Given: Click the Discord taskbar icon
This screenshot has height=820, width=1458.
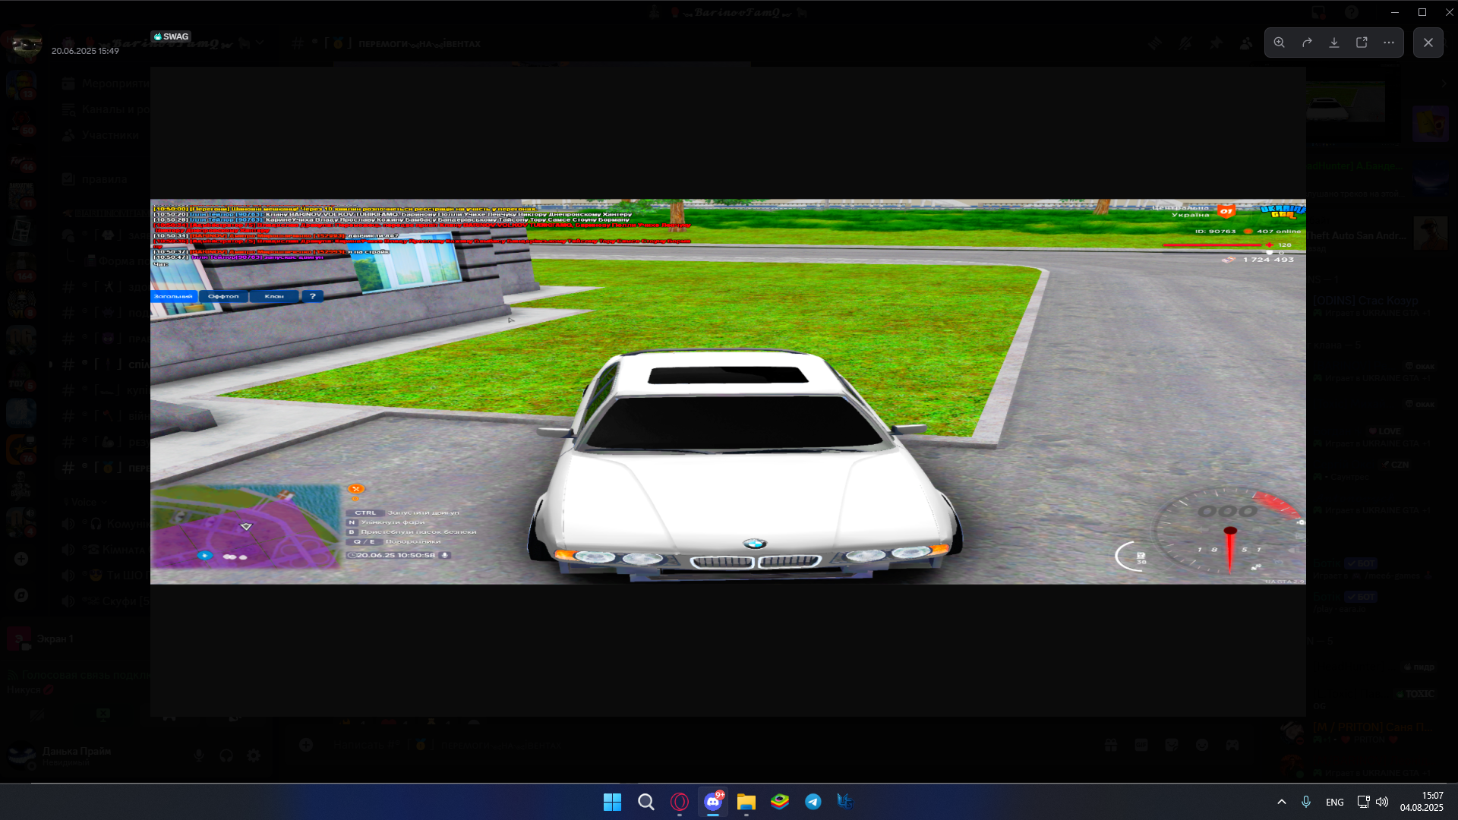Looking at the screenshot, I should pyautogui.click(x=713, y=802).
